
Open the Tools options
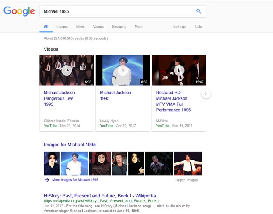[x=198, y=27]
